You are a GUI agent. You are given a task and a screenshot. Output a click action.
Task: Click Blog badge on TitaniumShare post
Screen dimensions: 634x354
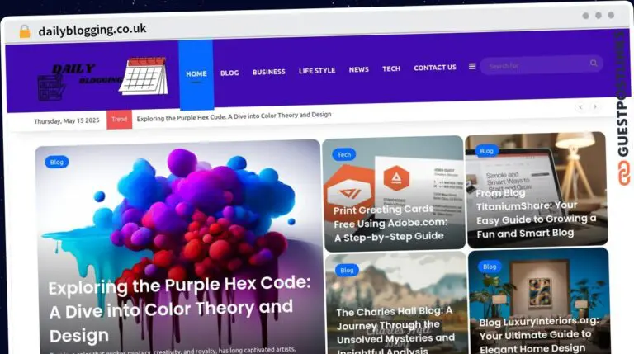[486, 151]
